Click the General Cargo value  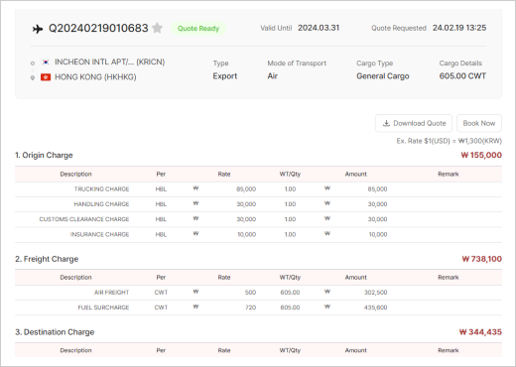click(383, 76)
